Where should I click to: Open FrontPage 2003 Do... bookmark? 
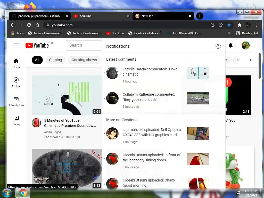(x=184, y=33)
